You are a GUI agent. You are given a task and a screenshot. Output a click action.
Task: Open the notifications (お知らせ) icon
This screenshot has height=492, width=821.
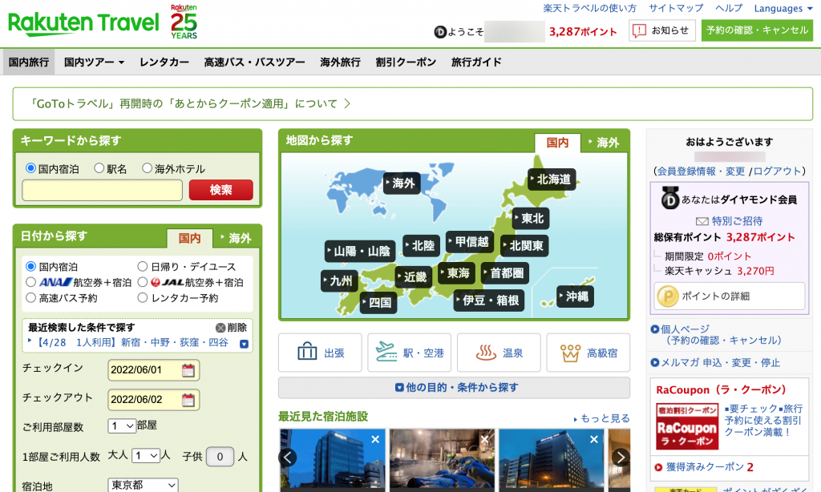coord(639,30)
